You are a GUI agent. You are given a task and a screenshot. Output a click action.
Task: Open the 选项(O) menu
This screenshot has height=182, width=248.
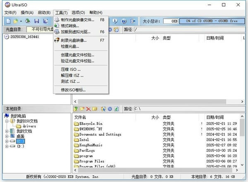pos(78,12)
